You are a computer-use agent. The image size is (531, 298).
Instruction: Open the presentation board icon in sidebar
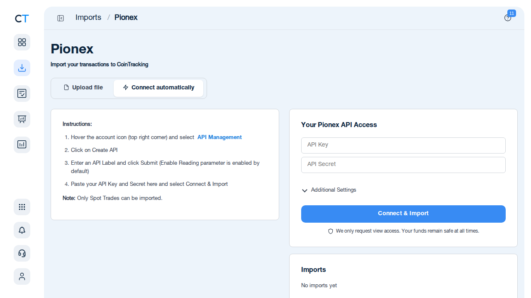click(22, 119)
